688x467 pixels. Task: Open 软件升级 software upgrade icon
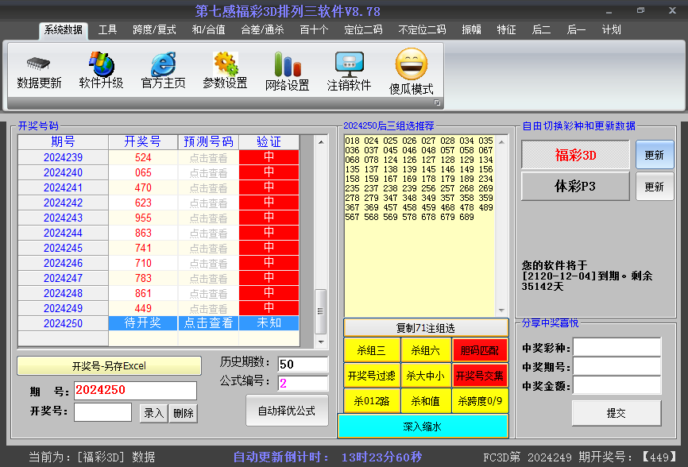pyautogui.click(x=102, y=64)
